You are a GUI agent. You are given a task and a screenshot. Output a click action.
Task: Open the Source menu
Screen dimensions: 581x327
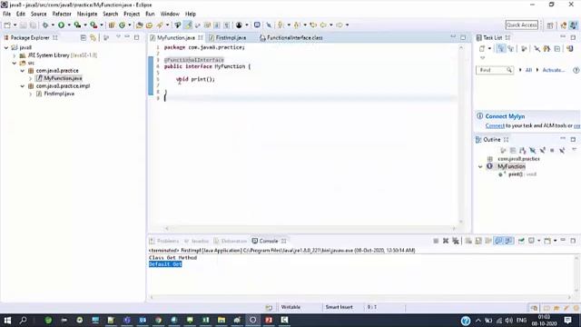38,15
